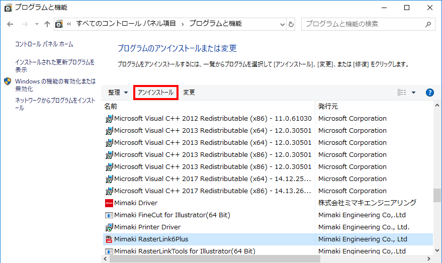Select Mimaki RasterLink6Plus entry

268,239
